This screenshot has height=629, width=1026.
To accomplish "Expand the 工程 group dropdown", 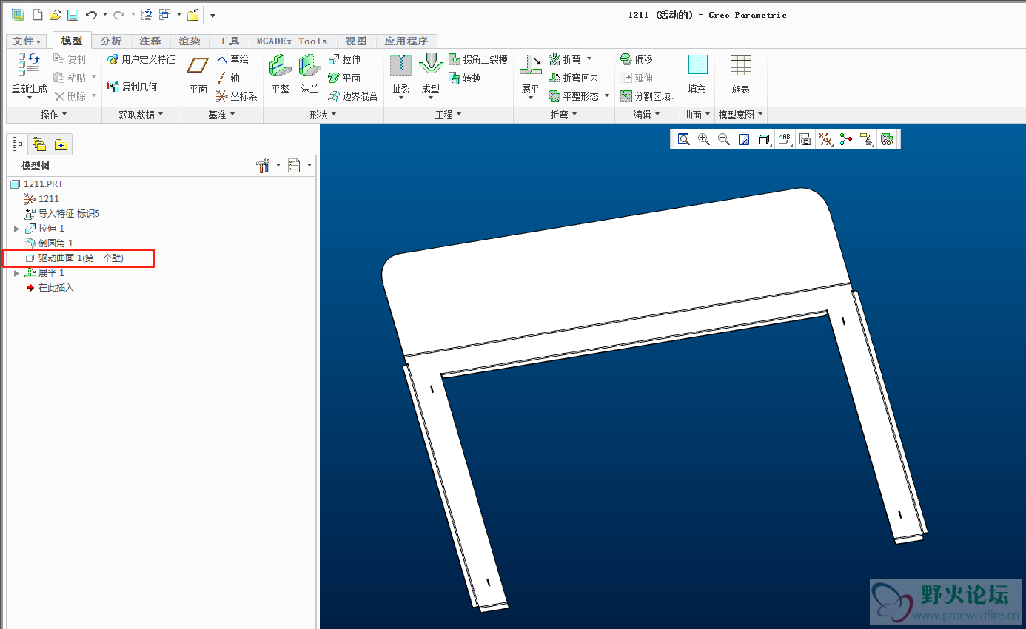I will click(448, 115).
